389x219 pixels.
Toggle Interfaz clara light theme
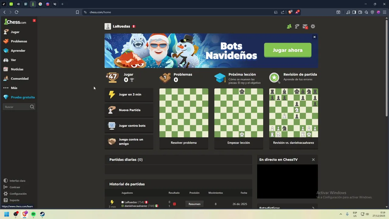point(15,181)
